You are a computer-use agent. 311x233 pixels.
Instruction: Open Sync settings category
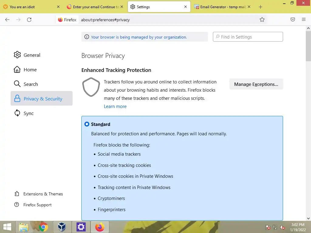coord(42,113)
